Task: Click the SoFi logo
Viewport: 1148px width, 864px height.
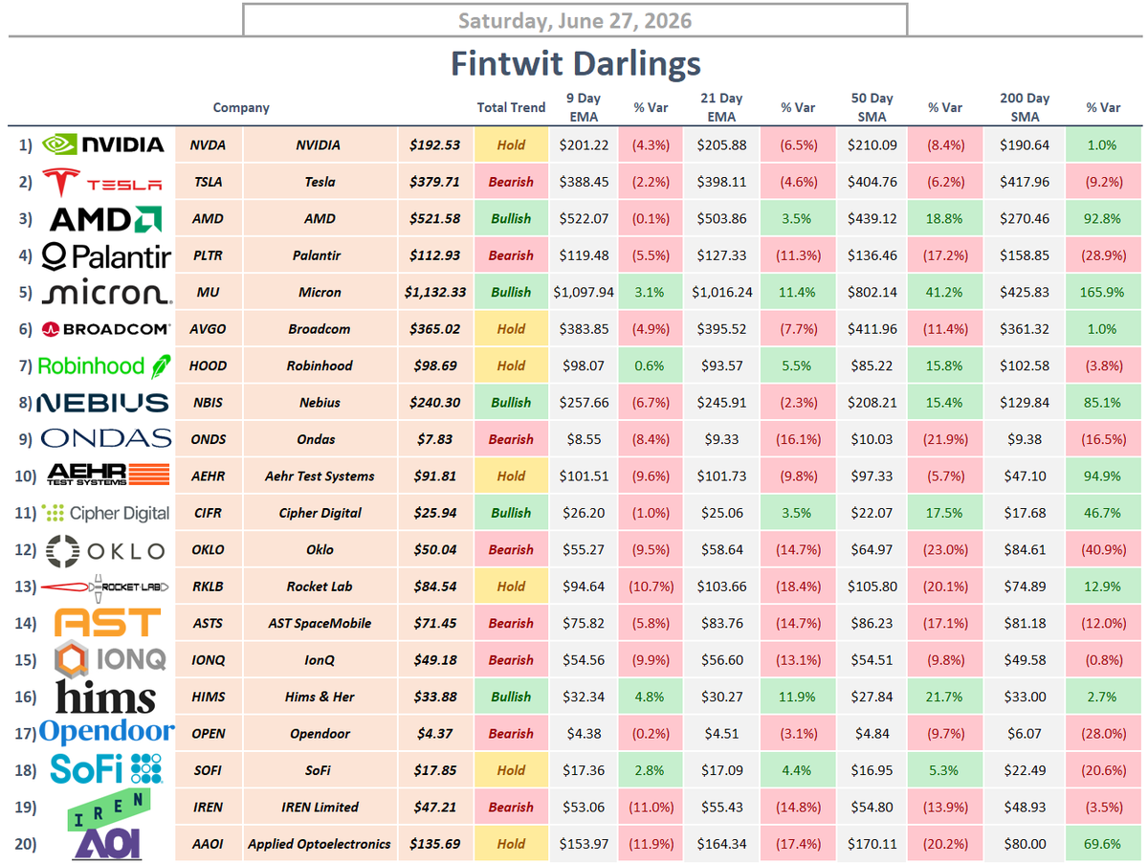Action: click(x=106, y=769)
